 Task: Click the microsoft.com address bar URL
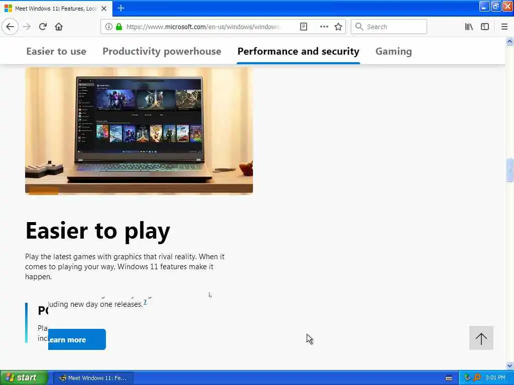point(203,27)
